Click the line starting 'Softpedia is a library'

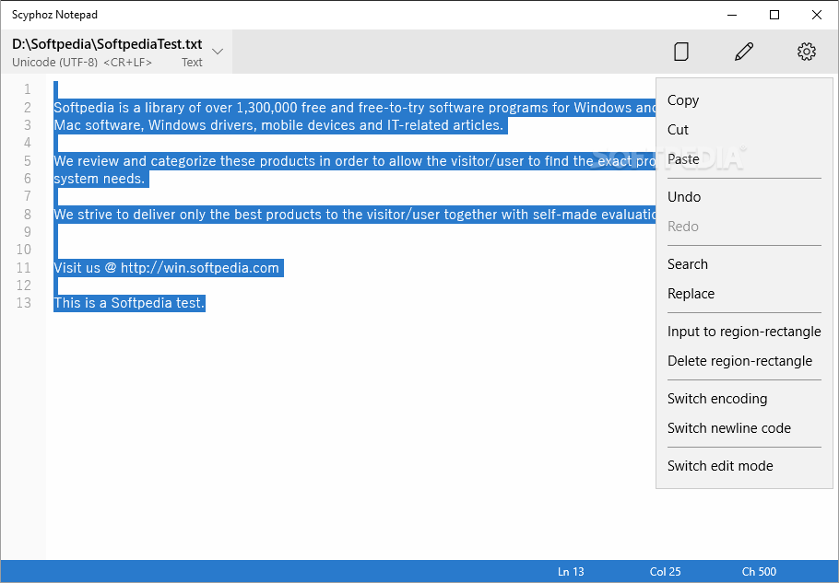click(x=355, y=108)
